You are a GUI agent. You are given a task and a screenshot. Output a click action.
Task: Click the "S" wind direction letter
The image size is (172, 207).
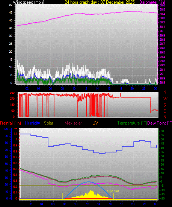point(164,105)
